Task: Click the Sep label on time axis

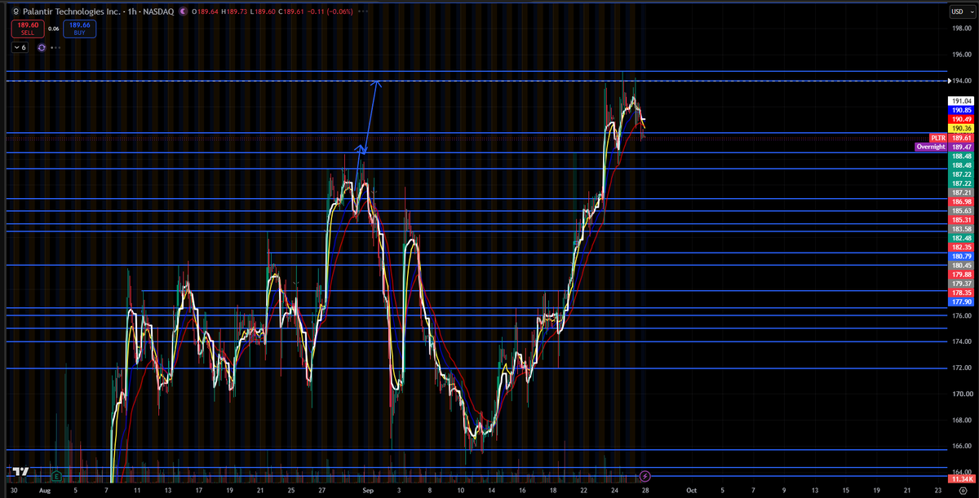Action: click(367, 491)
